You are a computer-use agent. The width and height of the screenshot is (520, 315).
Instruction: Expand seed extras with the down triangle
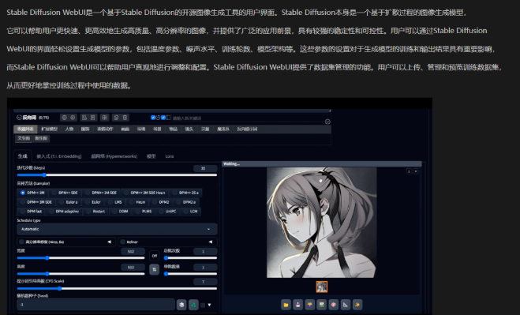pyautogui.click(x=209, y=305)
